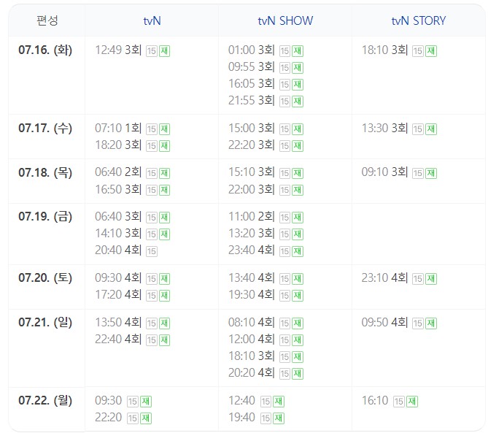Click the 15 rating badge beside 09:50 4회
This screenshot has height=433, width=488.
click(x=418, y=323)
